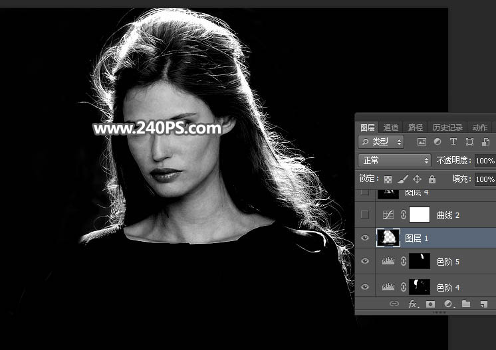Hide the 色阶 4 layer eye
This screenshot has width=496, height=350.
[365, 287]
